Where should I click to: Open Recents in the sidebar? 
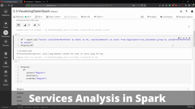pyautogui.click(x=6, y=43)
